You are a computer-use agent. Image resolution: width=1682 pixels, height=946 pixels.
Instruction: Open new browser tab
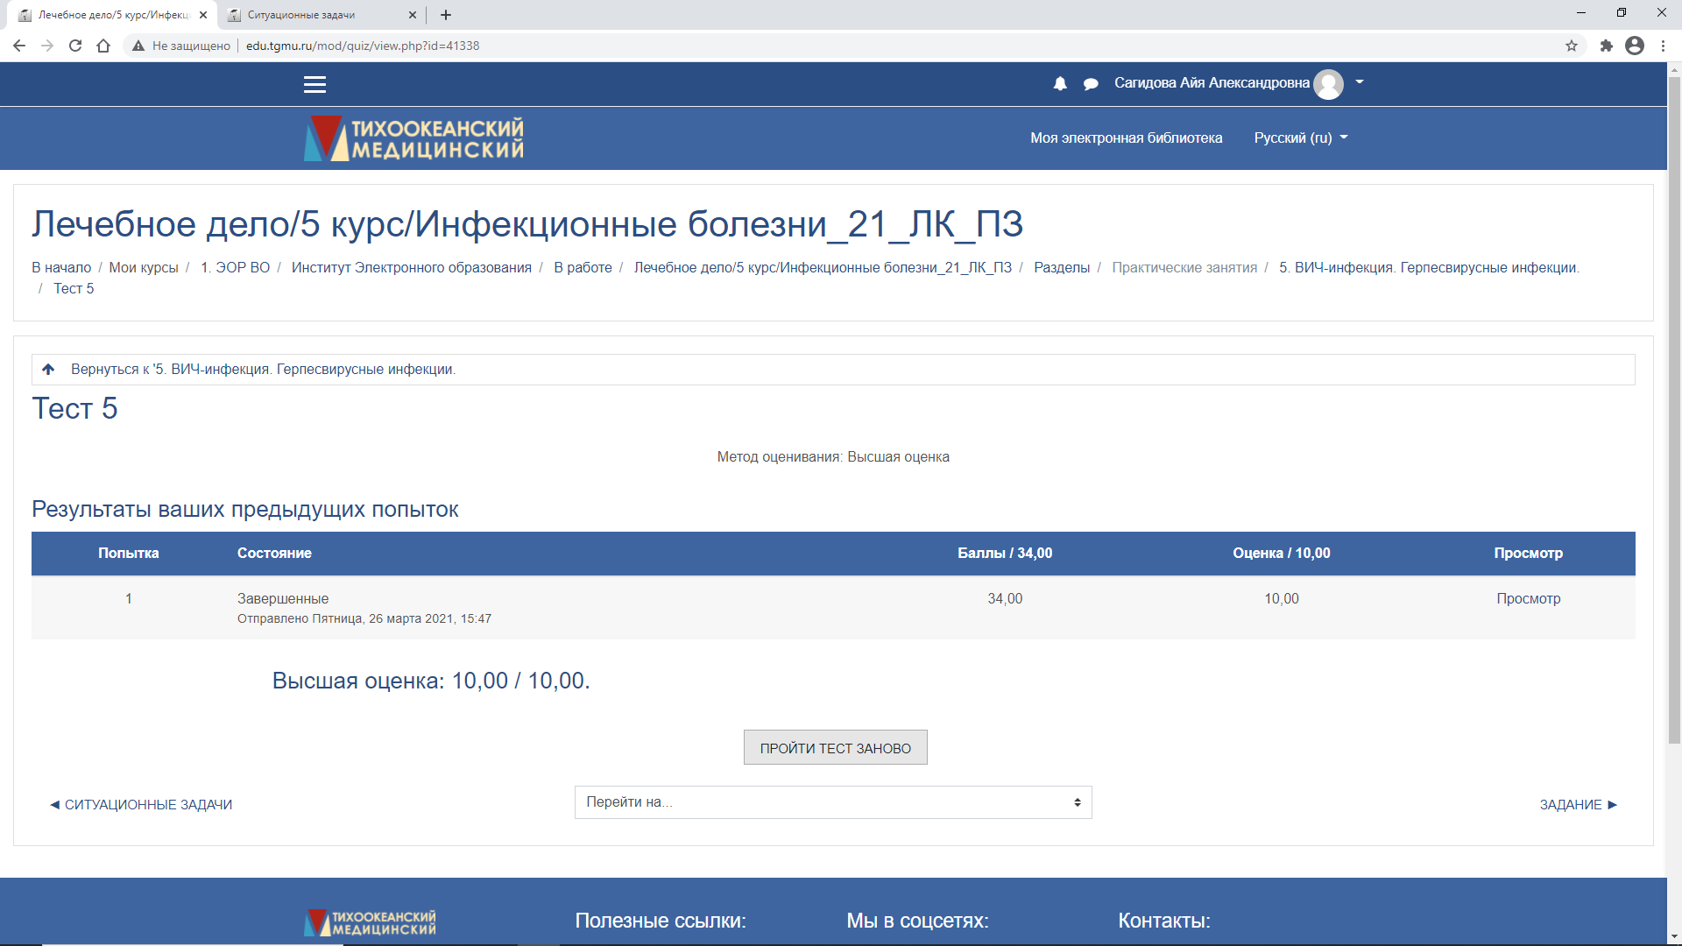click(446, 15)
